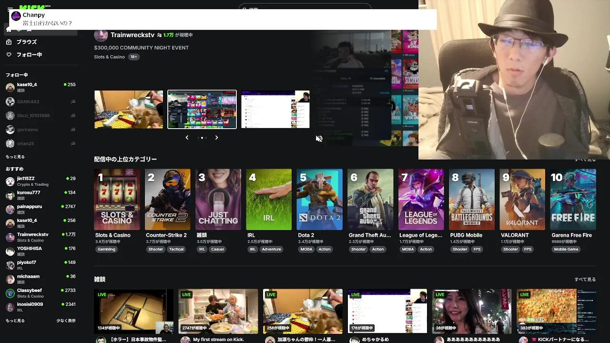Click the 雑談 section heading
Viewport: 610px width, 343px height.
click(x=100, y=280)
